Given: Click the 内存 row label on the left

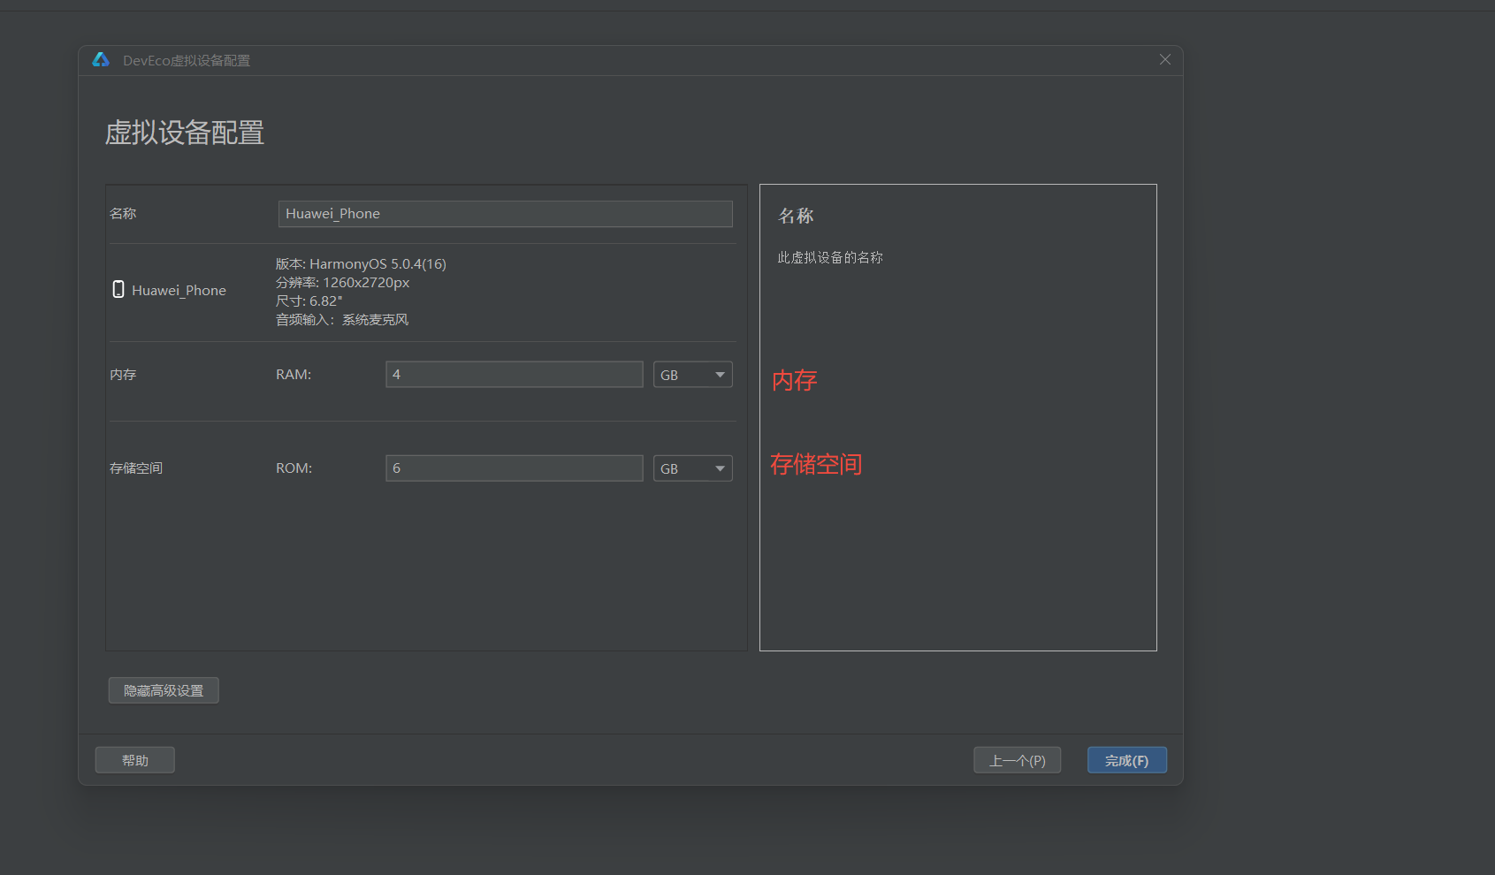Looking at the screenshot, I should click(x=123, y=375).
